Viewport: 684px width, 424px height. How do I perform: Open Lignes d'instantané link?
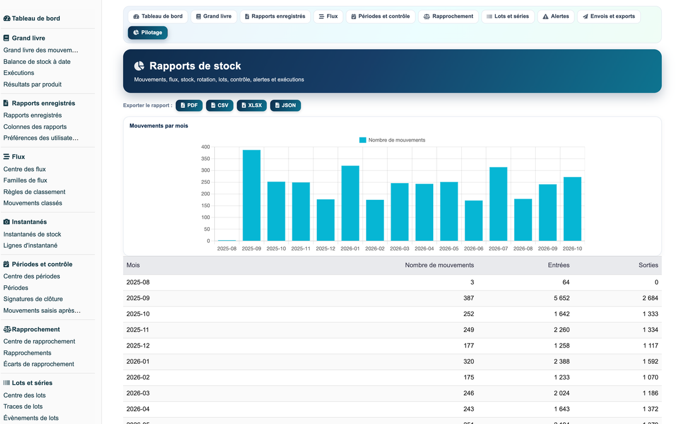click(30, 245)
